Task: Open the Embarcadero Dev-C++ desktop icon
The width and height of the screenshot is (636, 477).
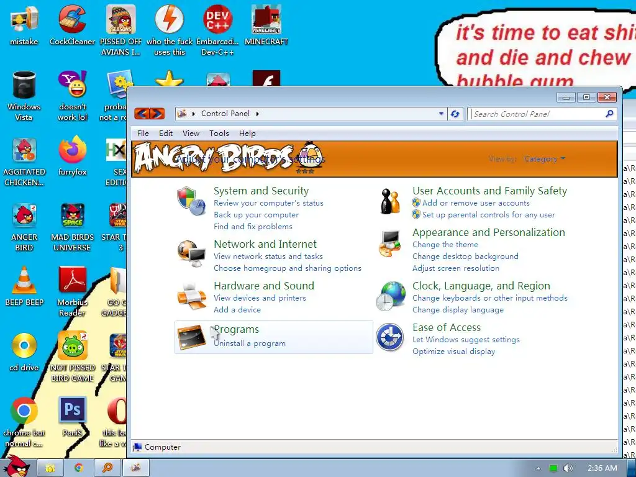Action: tap(218, 19)
